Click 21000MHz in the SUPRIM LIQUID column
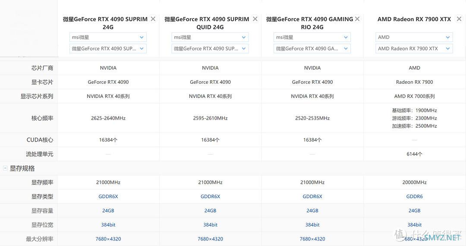 pyautogui.click(x=211, y=183)
